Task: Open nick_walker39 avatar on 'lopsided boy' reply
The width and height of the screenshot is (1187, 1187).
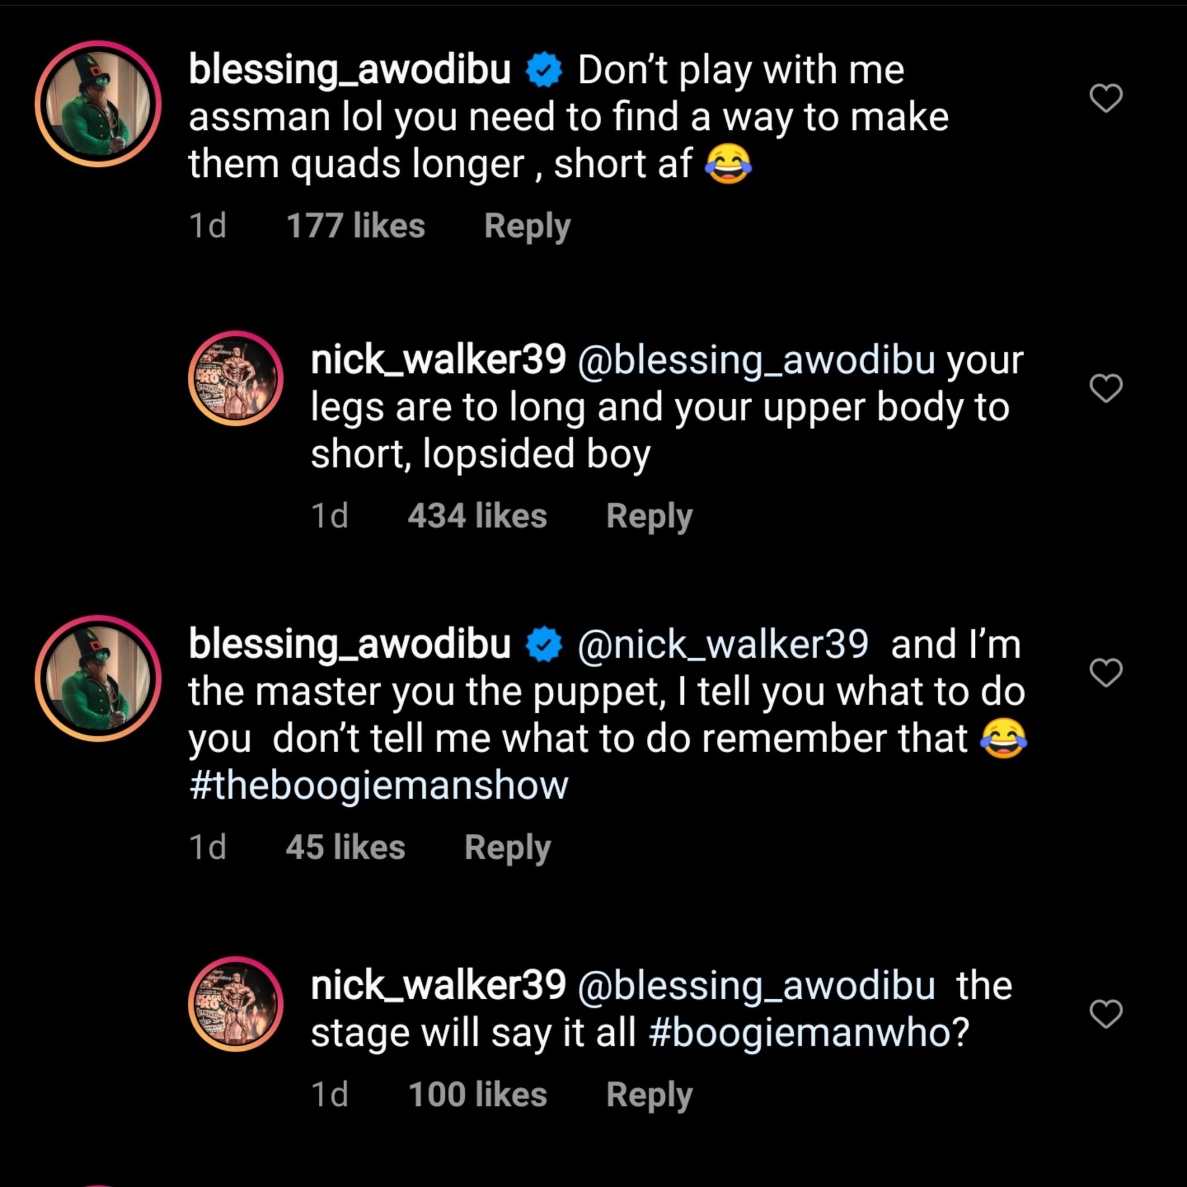Action: [235, 378]
